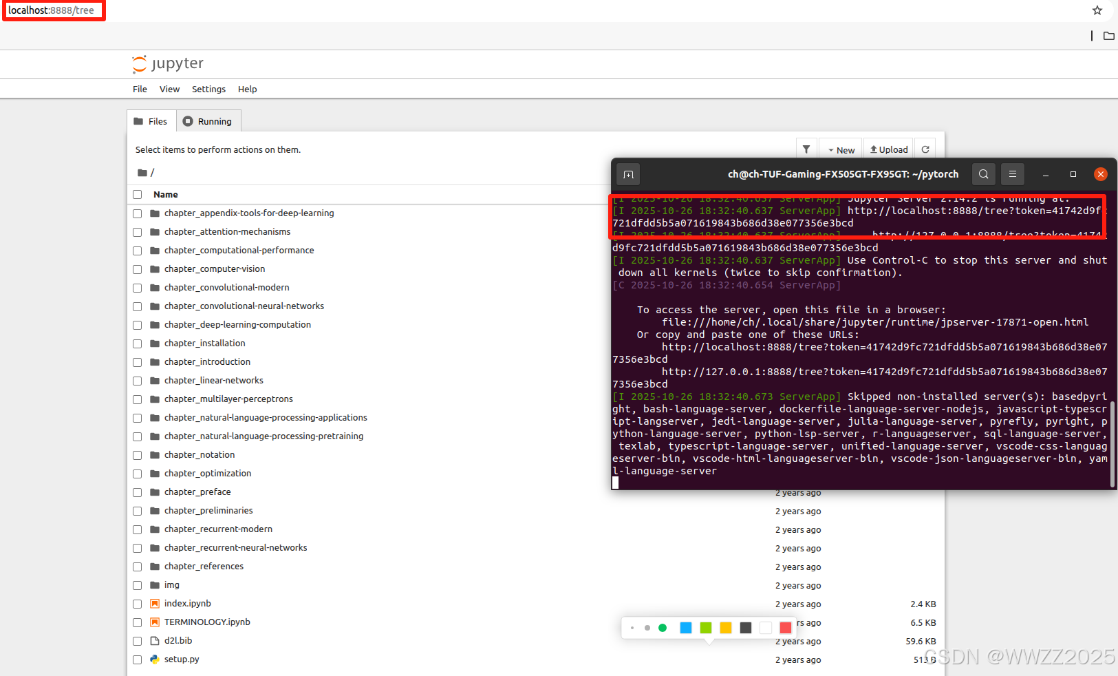Select the white color swatch

pos(766,628)
